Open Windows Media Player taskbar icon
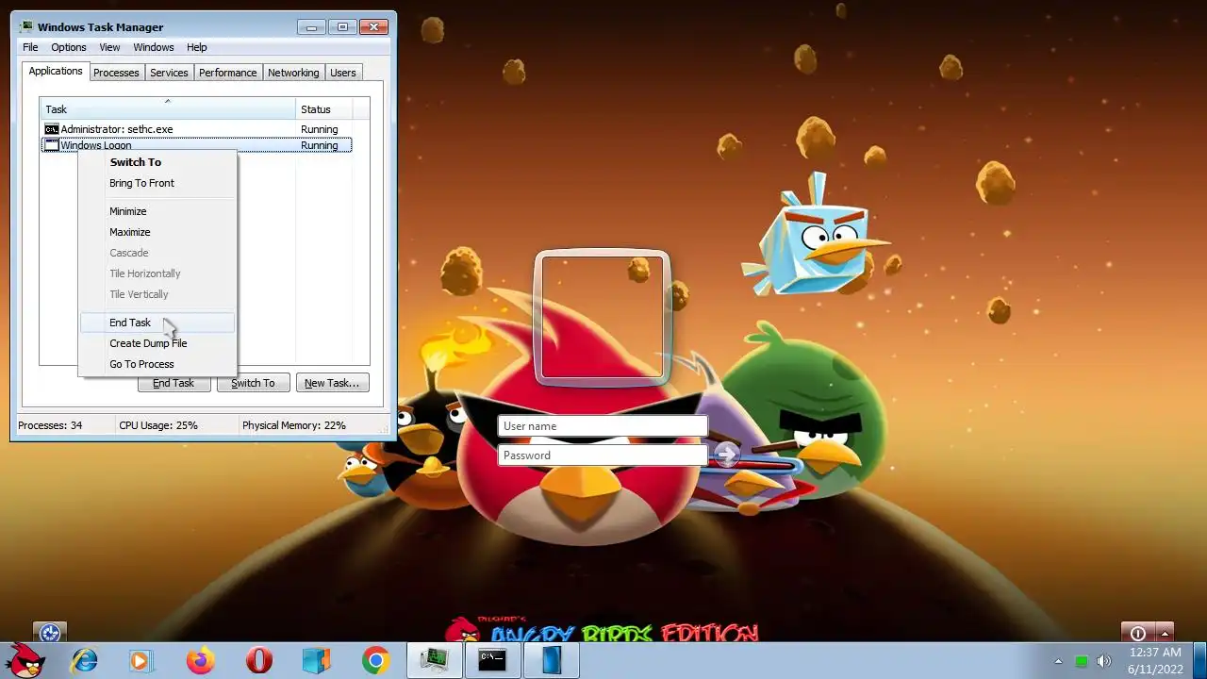1207x679 pixels. [141, 661]
